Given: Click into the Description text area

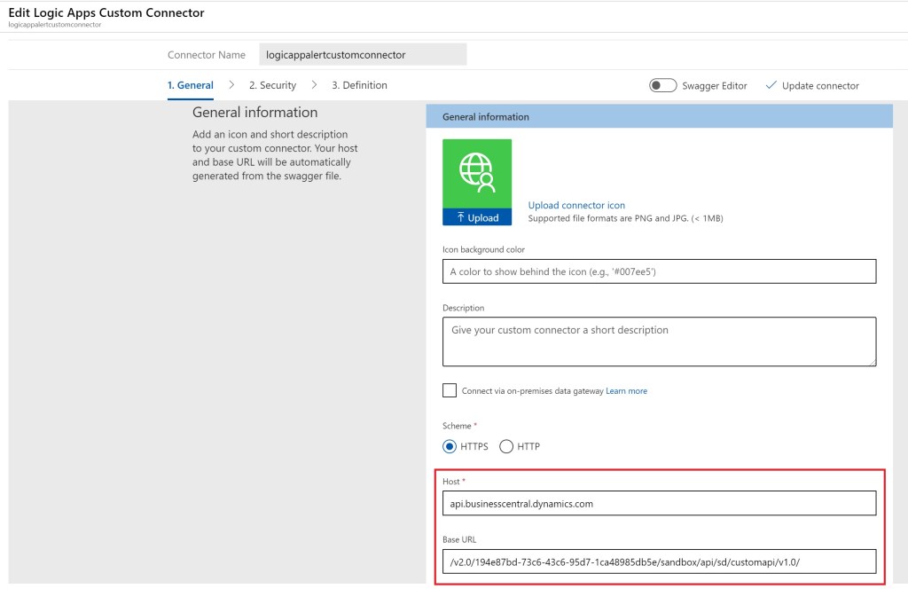Looking at the screenshot, I should click(x=659, y=342).
